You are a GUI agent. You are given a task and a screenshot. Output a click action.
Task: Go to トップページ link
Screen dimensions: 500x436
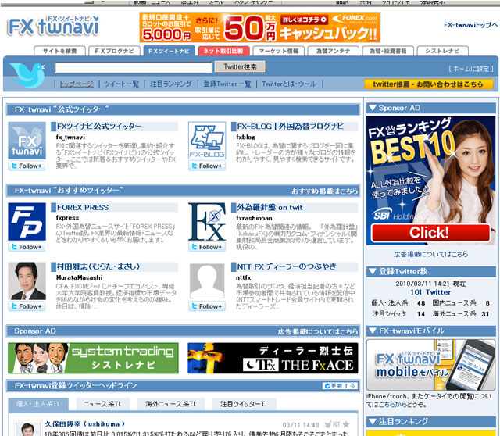pyautogui.click(x=77, y=84)
